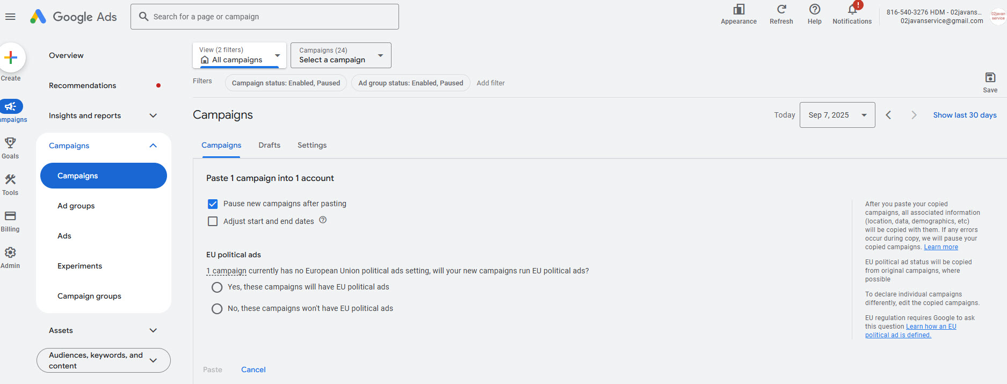Open the Tools section icon
This screenshot has height=384, width=1007.
pyautogui.click(x=10, y=179)
